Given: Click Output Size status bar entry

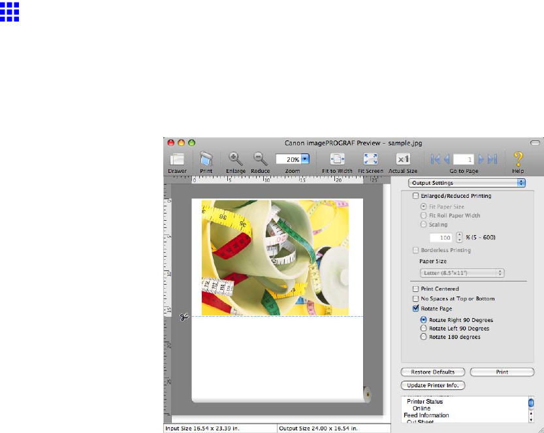Looking at the screenshot, I should click(318, 428).
